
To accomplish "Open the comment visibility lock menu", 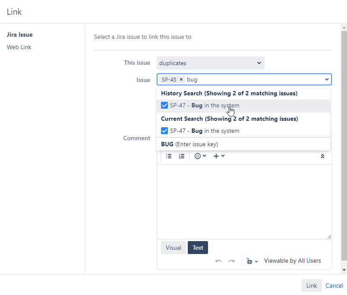I will [252, 261].
